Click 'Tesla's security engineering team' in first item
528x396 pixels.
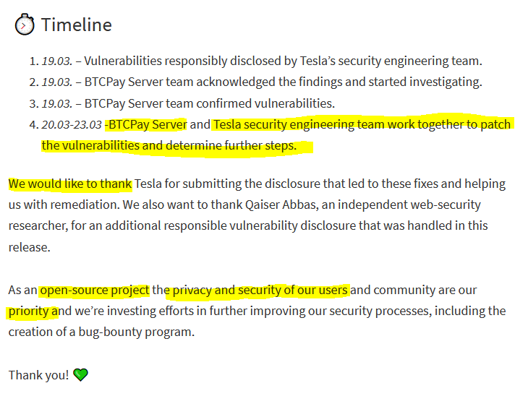click(x=377, y=61)
